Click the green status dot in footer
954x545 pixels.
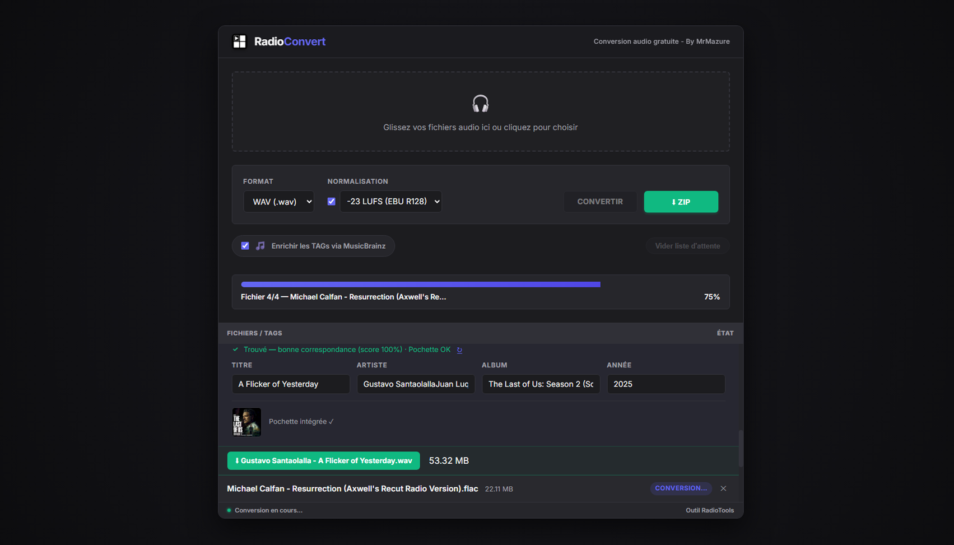point(229,510)
